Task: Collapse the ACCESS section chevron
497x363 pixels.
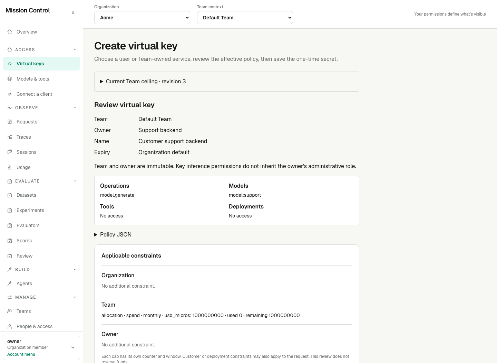Action: pyautogui.click(x=75, y=50)
